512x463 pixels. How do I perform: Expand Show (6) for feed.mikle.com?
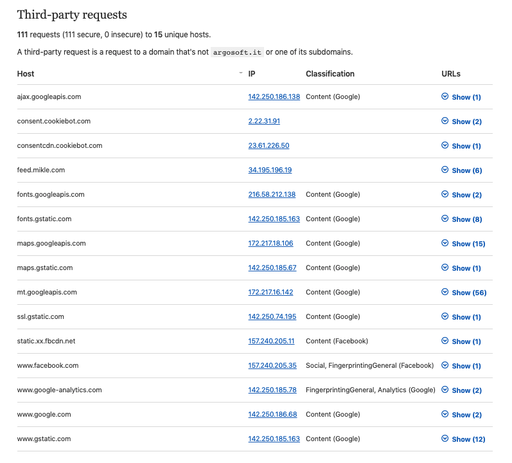pyautogui.click(x=461, y=170)
